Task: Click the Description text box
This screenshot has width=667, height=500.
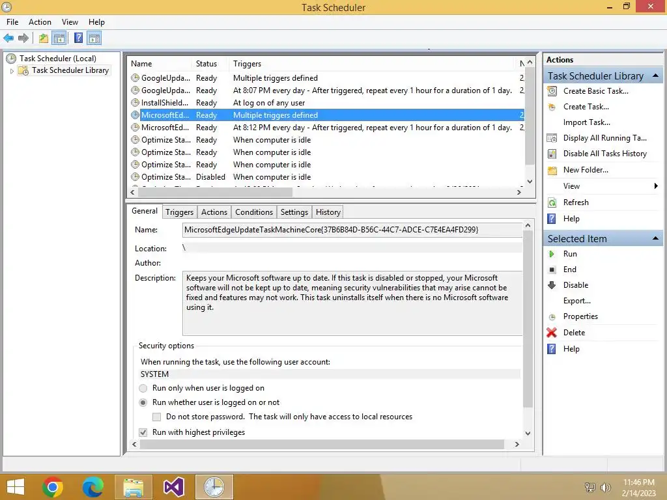Action: 352,303
